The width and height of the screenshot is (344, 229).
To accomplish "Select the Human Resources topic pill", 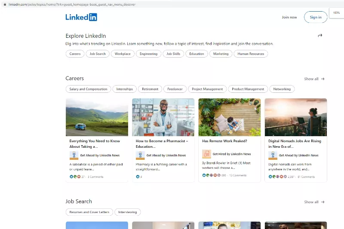I will (x=251, y=54).
